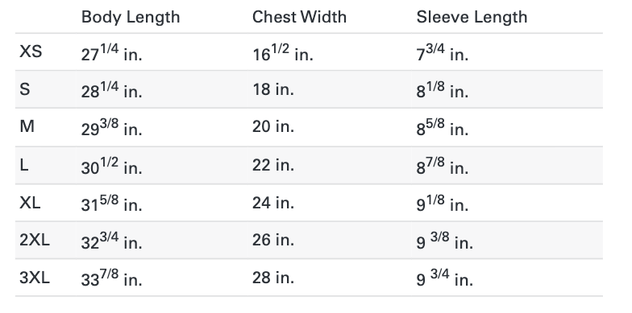The height and width of the screenshot is (313, 632).
Task: Click the S size row label
Action: pyautogui.click(x=24, y=89)
